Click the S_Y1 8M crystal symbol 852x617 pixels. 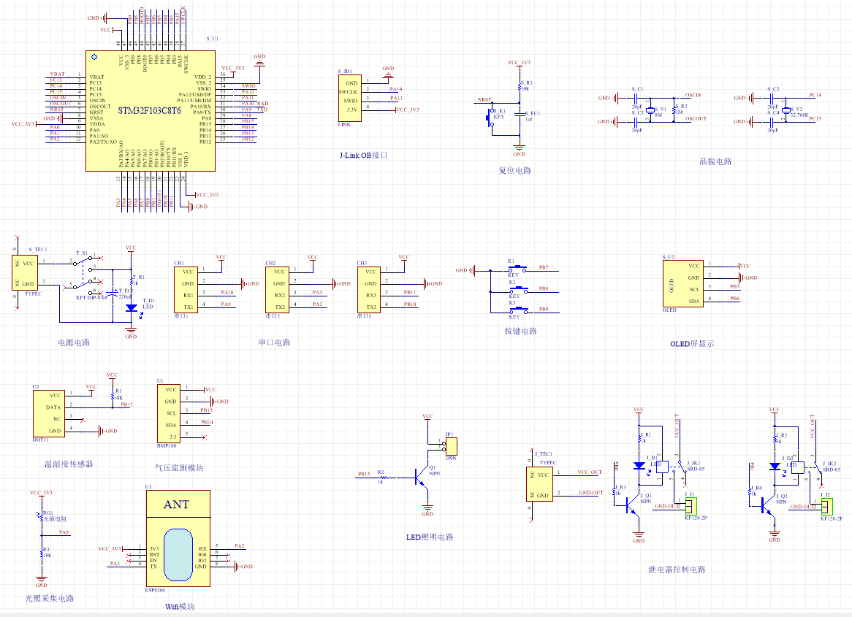click(650, 110)
